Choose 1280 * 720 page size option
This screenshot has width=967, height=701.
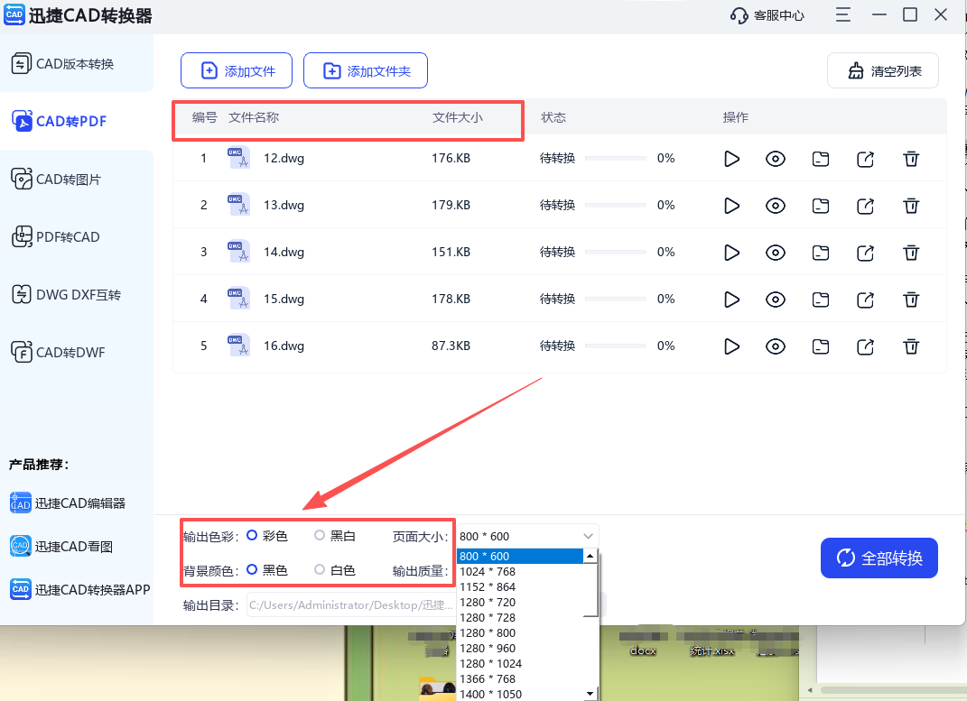click(x=520, y=603)
